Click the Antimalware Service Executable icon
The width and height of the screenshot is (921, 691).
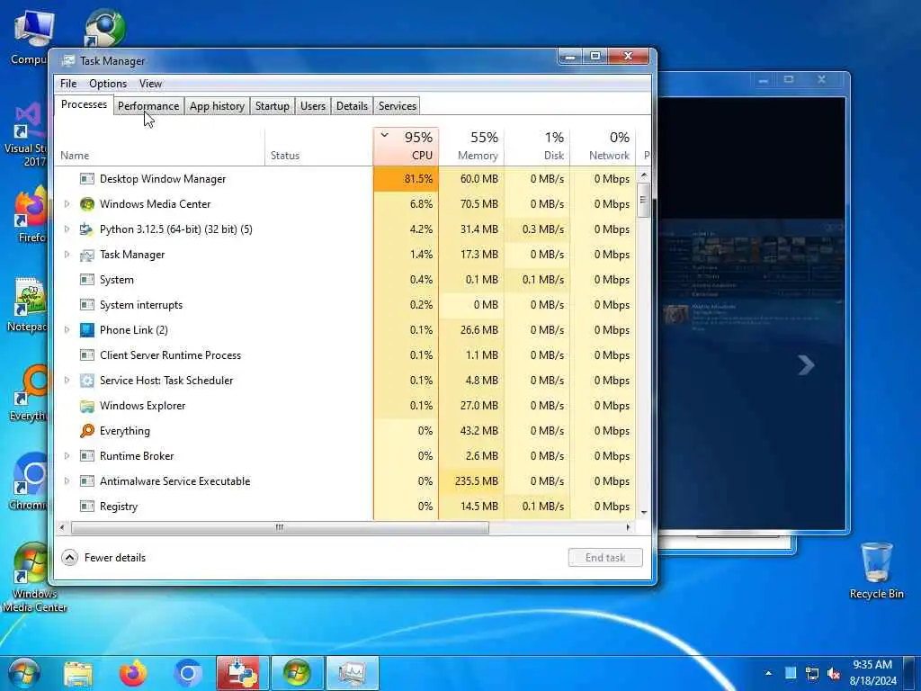tap(87, 481)
